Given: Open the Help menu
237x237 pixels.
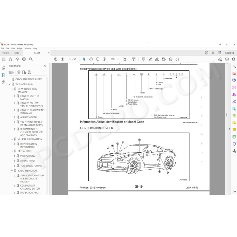Looking at the screenshot, I should (35, 48).
